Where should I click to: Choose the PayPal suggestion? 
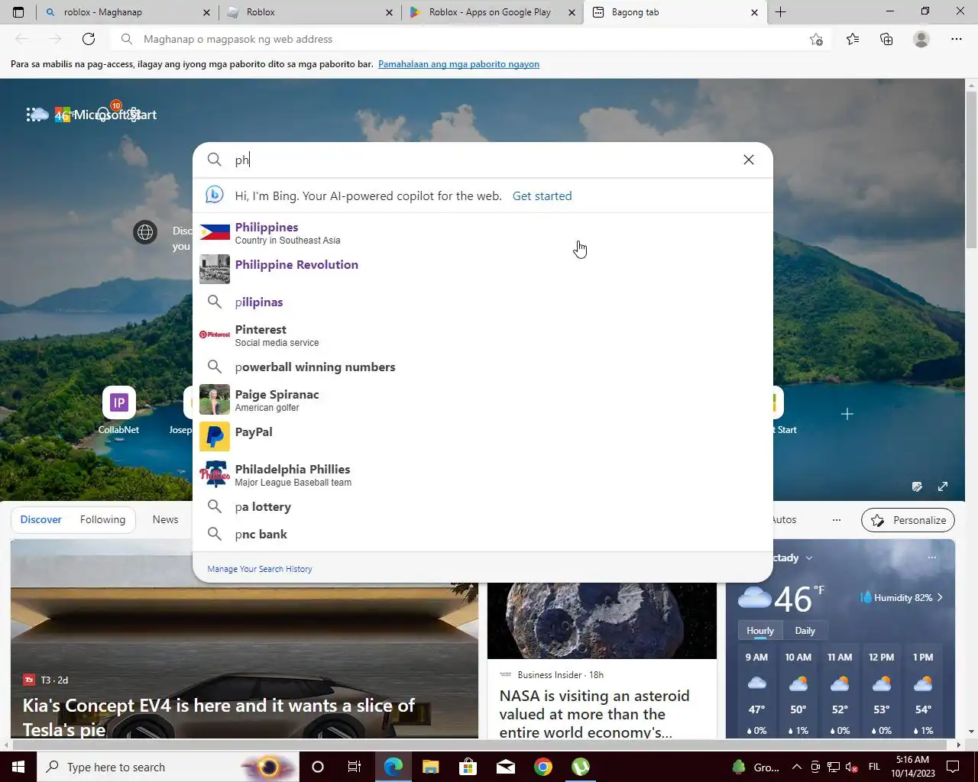pyautogui.click(x=483, y=436)
